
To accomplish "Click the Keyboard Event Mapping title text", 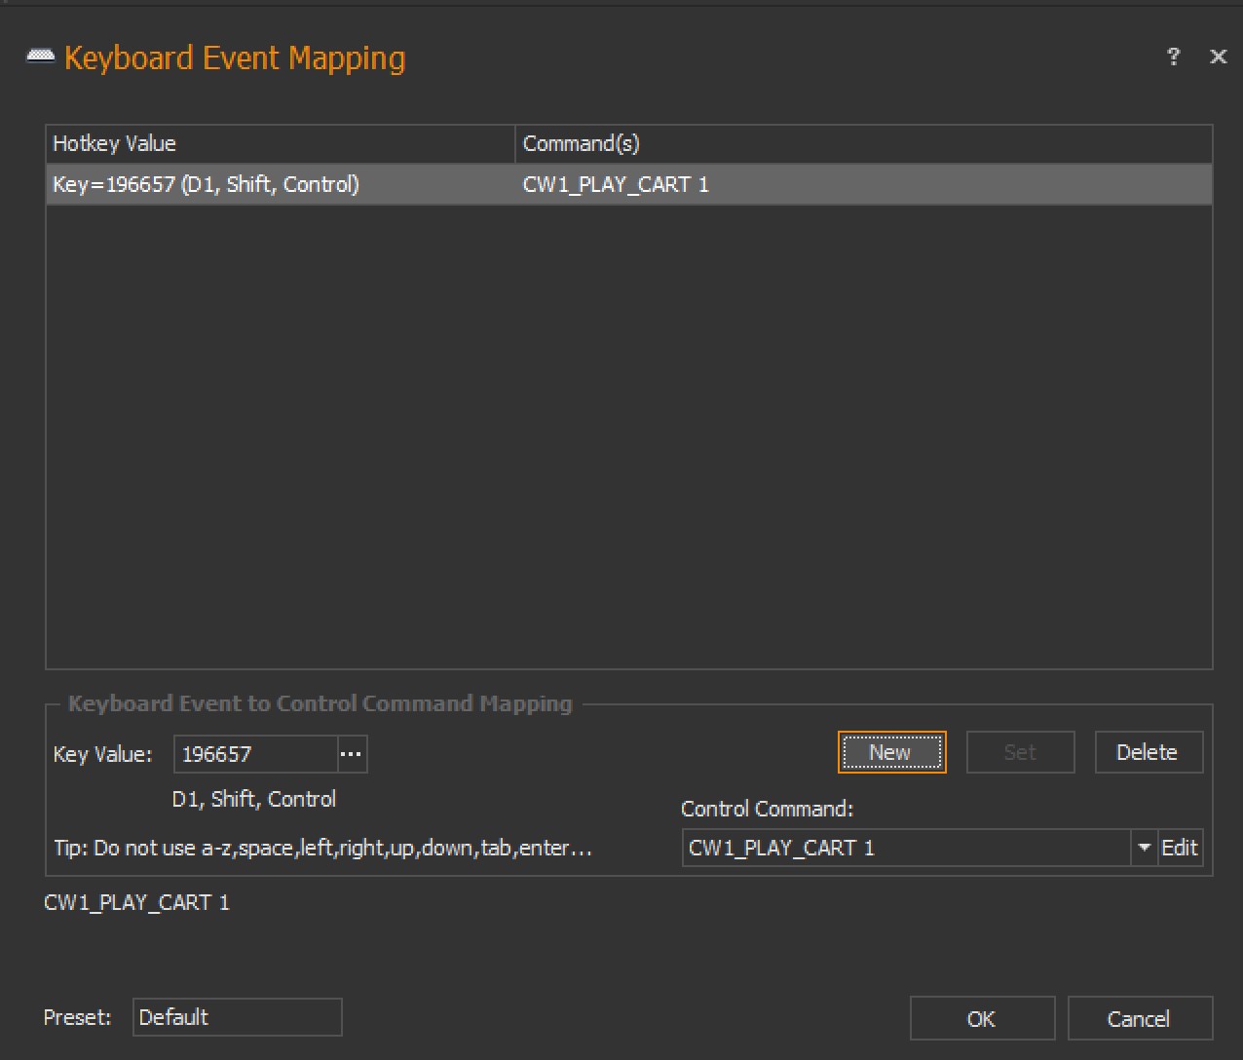I will pyautogui.click(x=235, y=58).
